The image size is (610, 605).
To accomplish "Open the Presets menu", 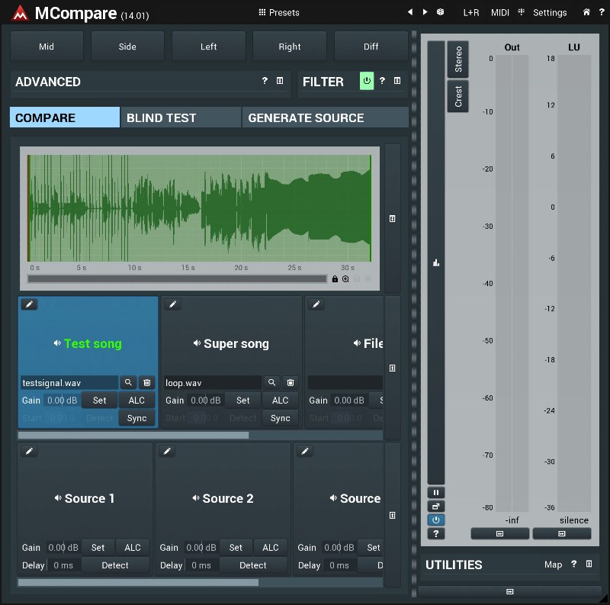I will coord(279,12).
